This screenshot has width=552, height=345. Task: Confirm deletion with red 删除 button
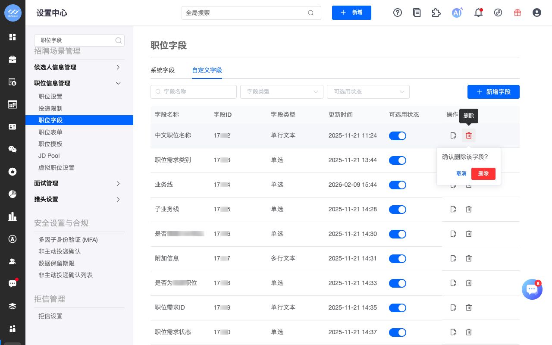click(x=483, y=173)
